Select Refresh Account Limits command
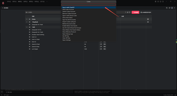This screenshot has height=96, width=177. tap(88, 24)
